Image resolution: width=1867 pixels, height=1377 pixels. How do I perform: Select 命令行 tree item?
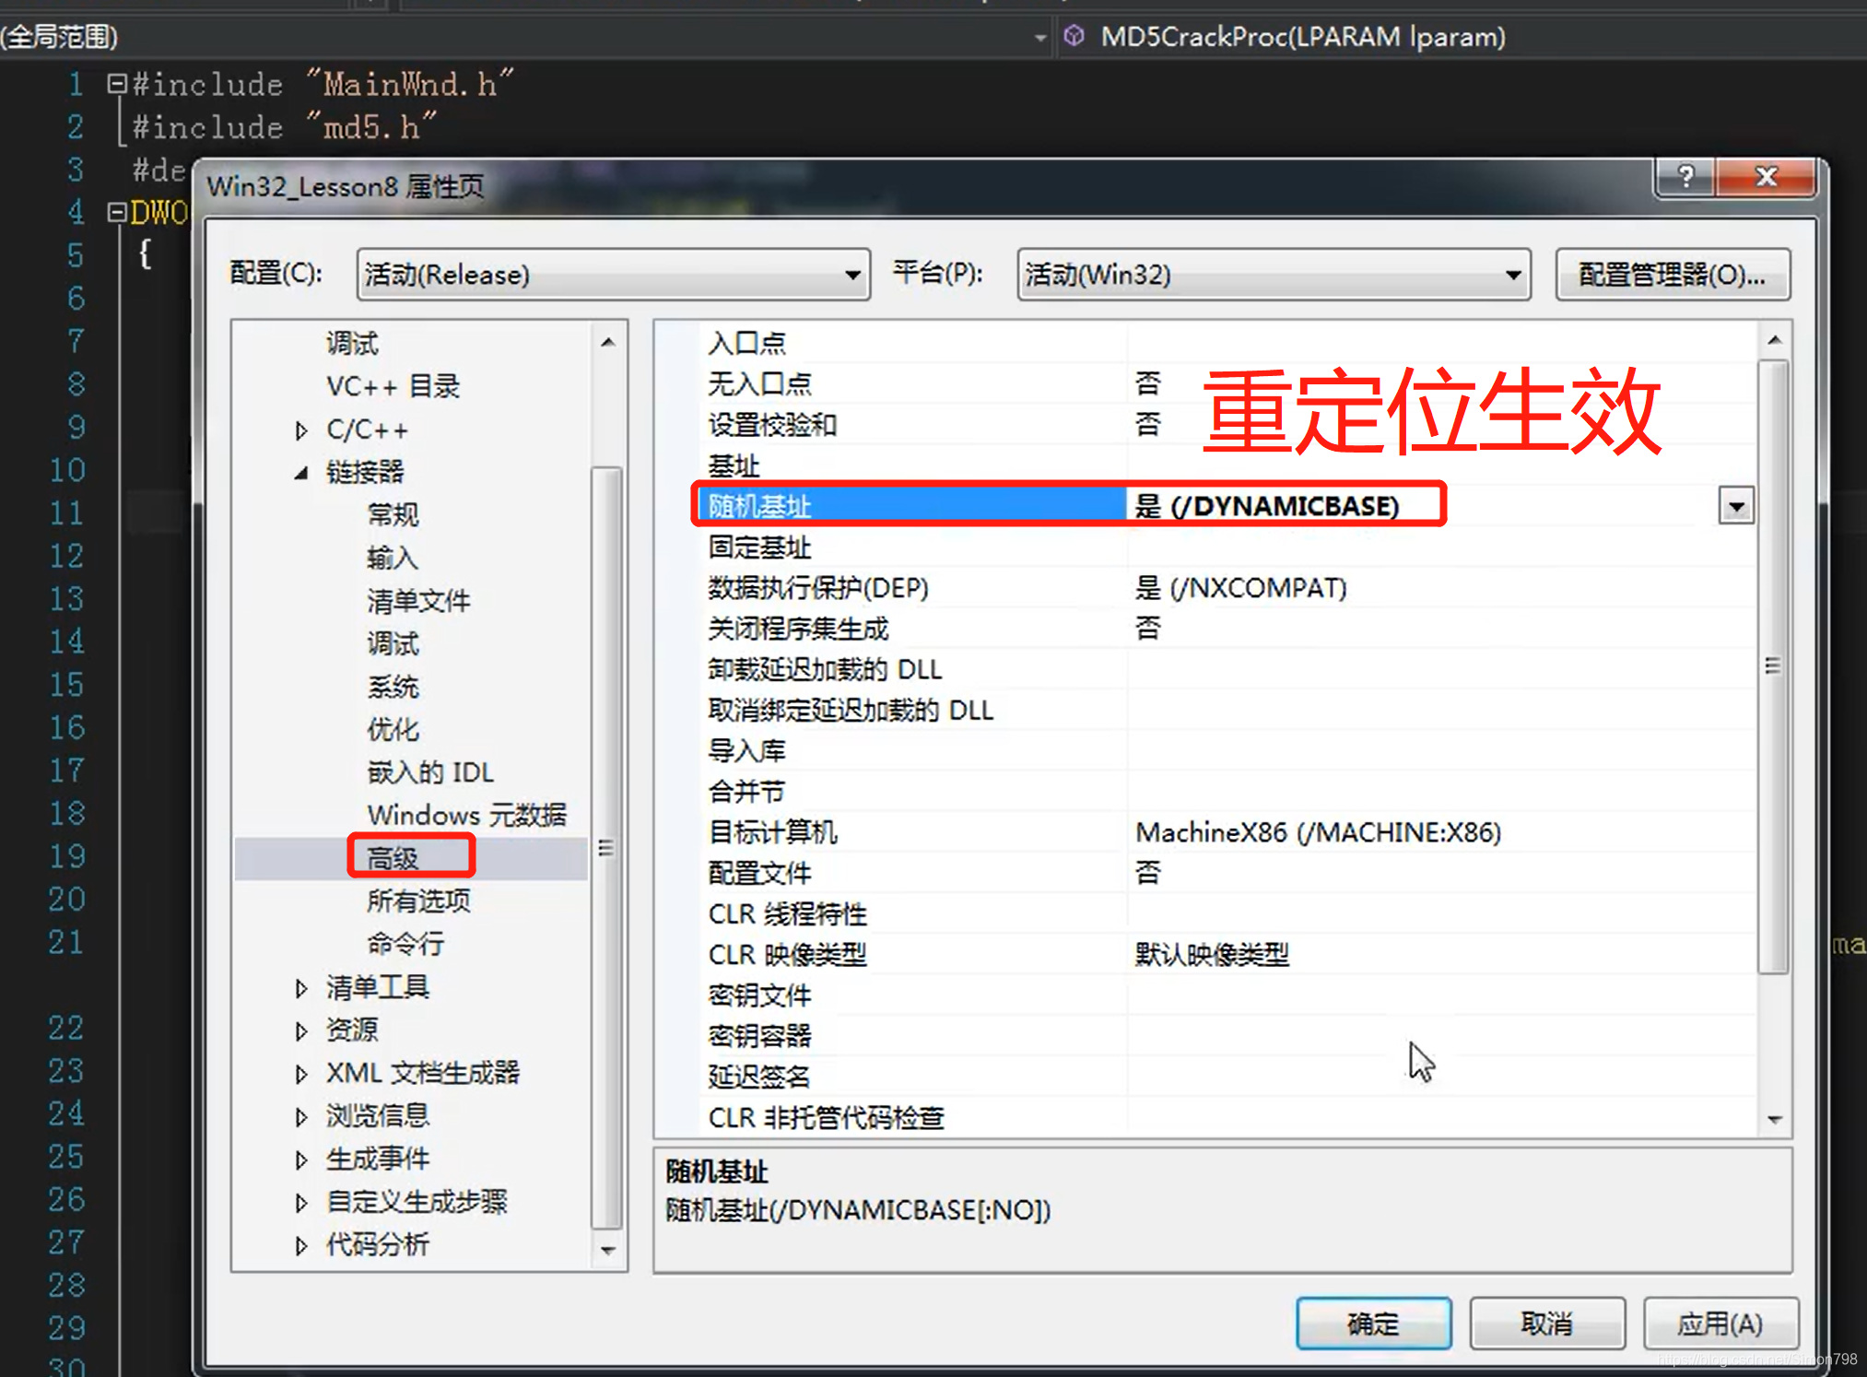pos(405,944)
